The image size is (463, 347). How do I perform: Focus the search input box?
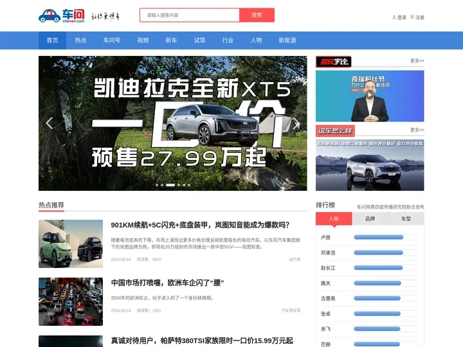click(x=189, y=15)
